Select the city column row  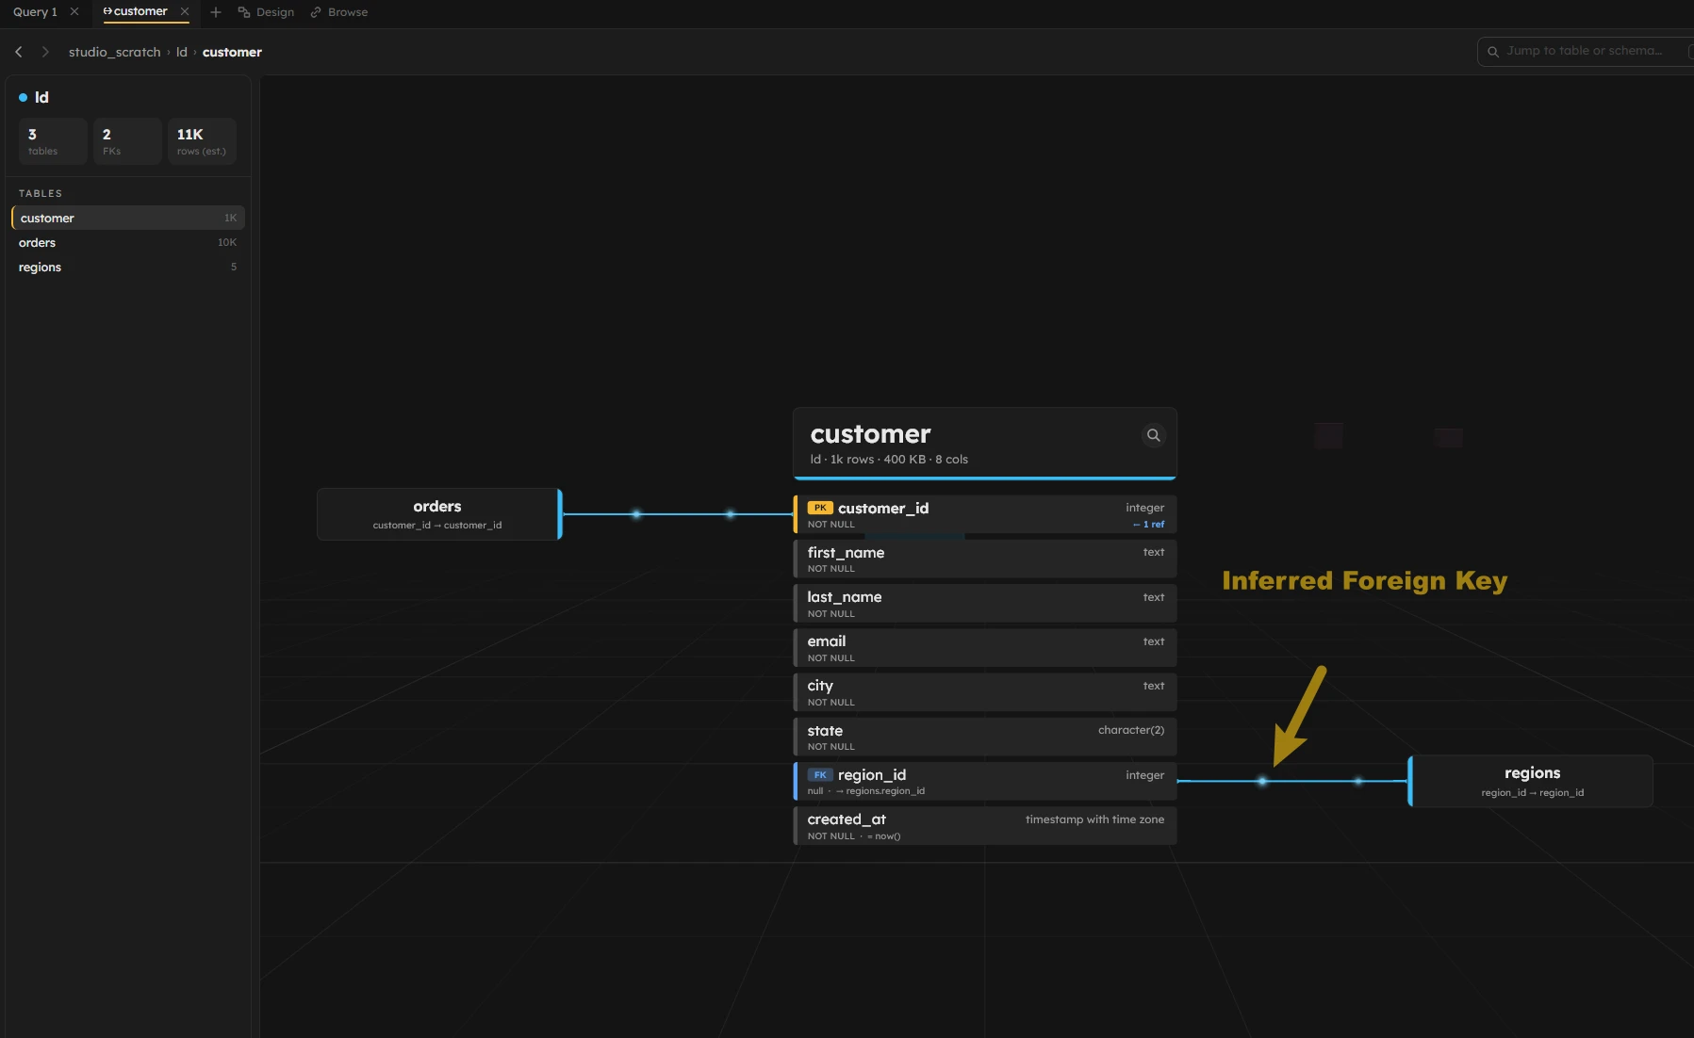985,692
